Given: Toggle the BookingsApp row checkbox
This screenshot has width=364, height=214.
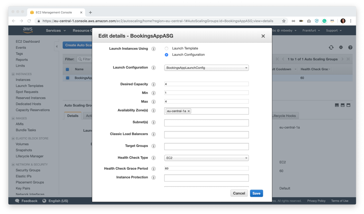Looking at the screenshot, I should (68, 78).
